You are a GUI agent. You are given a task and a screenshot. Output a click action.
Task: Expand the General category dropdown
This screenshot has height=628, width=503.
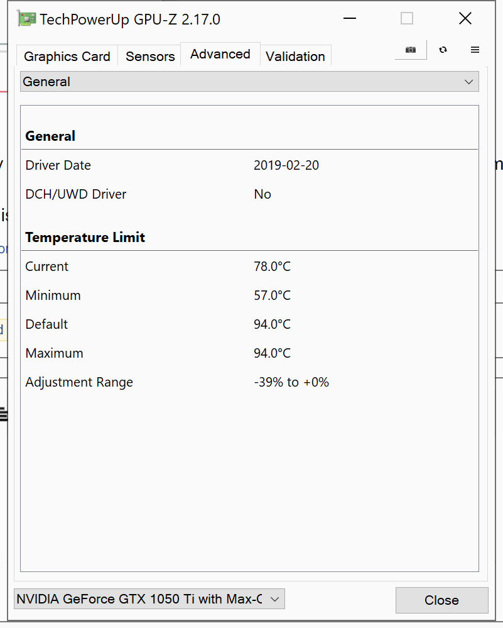pos(249,82)
